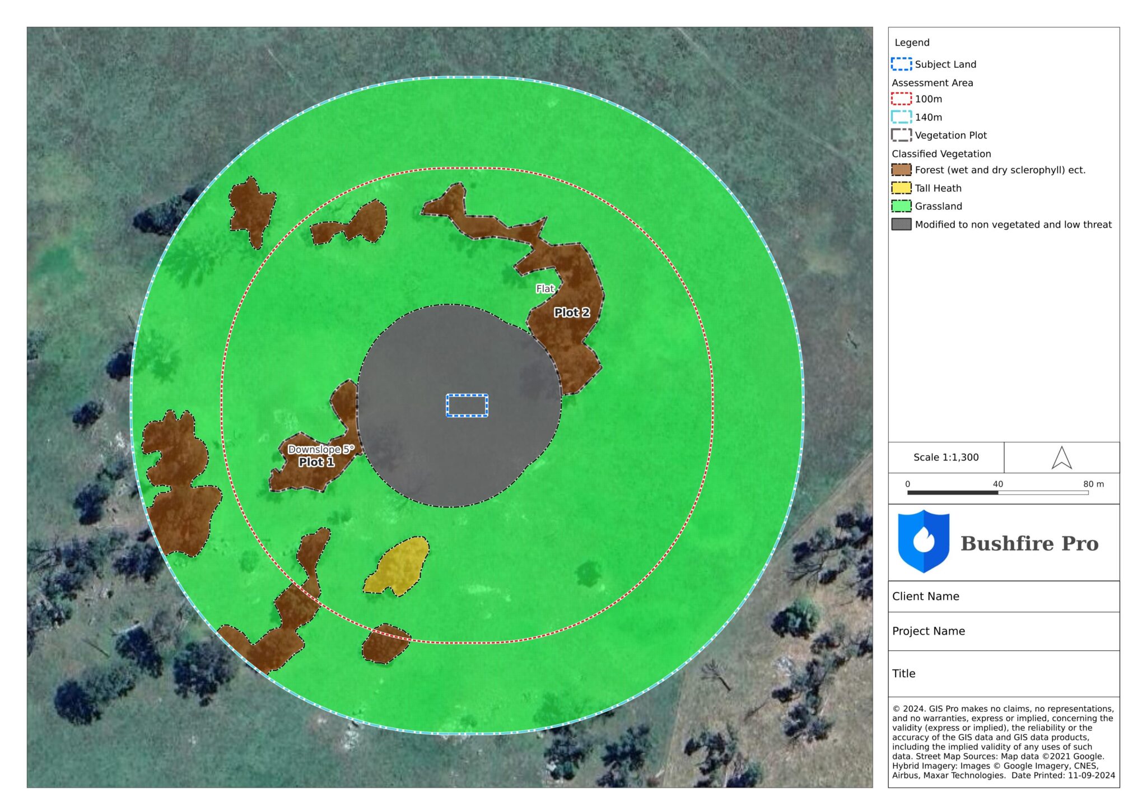Click the Classified Vegetation heading

coord(941,153)
